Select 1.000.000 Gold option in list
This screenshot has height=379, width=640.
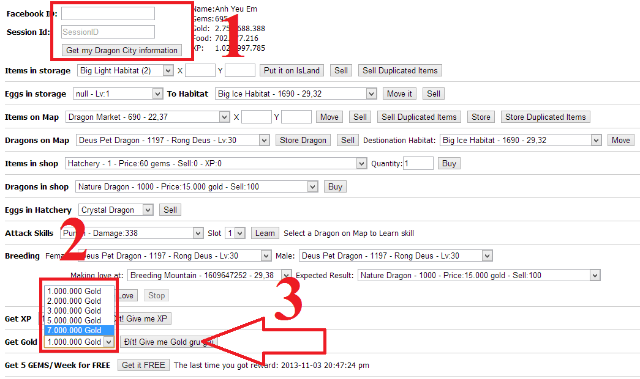click(x=79, y=291)
